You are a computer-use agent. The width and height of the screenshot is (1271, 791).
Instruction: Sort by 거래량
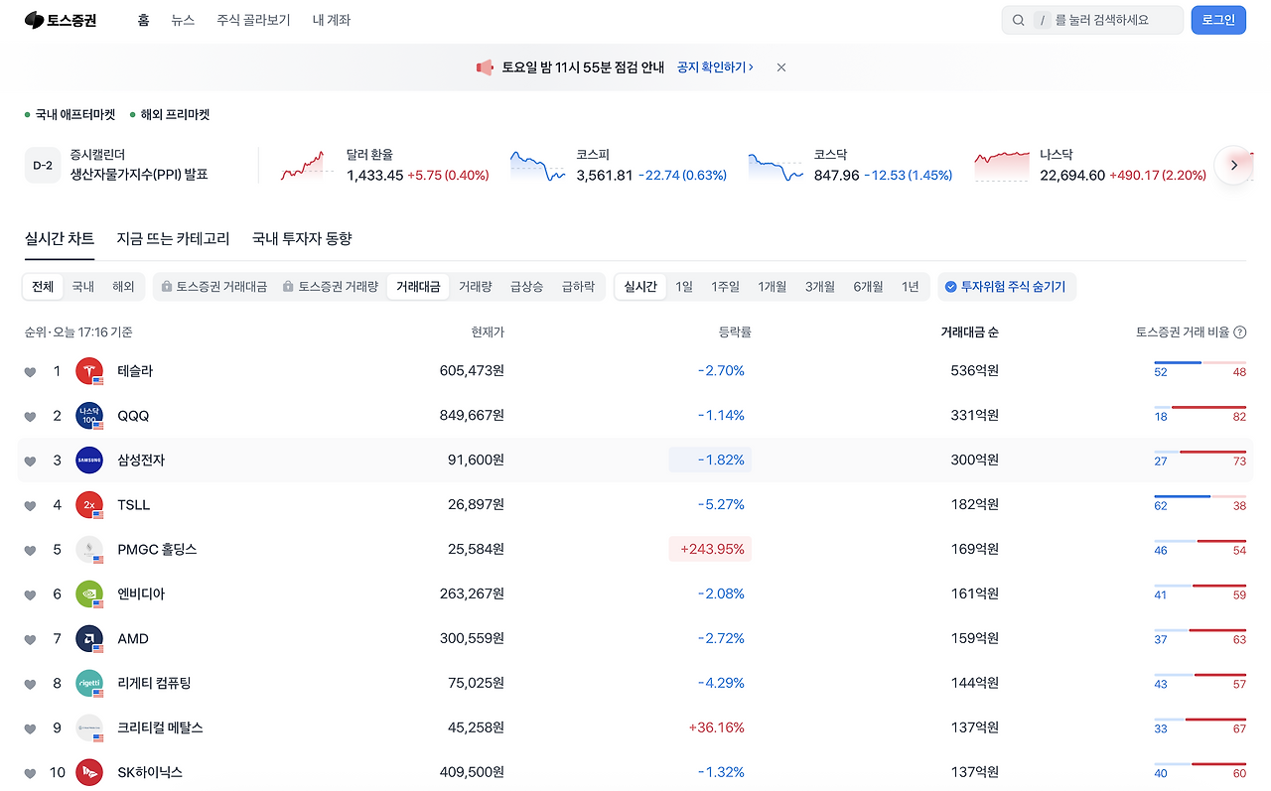point(476,287)
